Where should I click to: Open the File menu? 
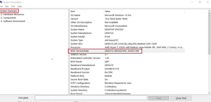[1, 6]
